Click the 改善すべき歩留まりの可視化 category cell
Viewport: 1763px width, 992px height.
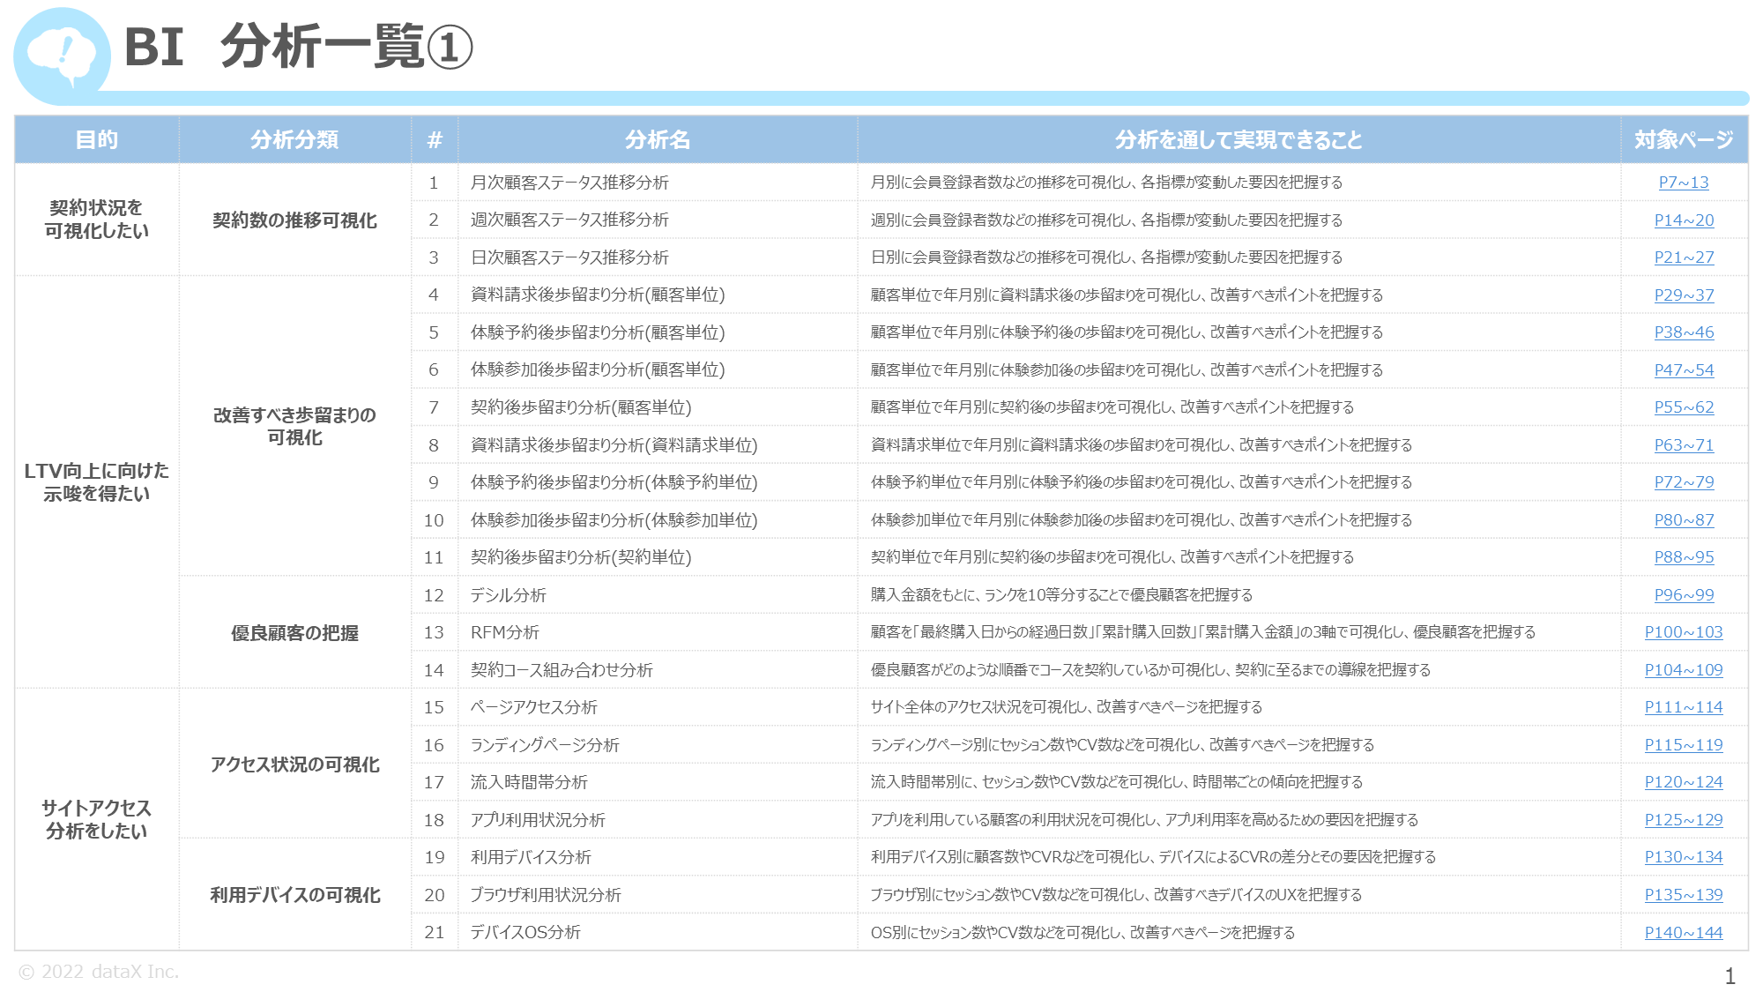pyautogui.click(x=294, y=426)
